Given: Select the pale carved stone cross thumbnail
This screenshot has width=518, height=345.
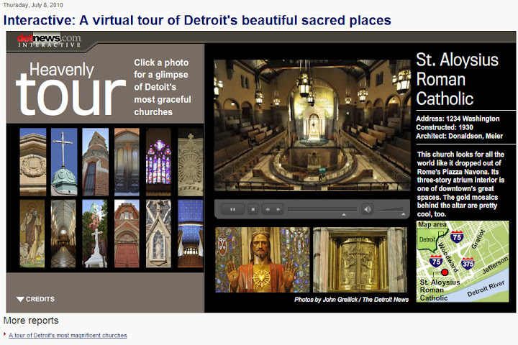Looking at the screenshot, I should click(x=190, y=162).
